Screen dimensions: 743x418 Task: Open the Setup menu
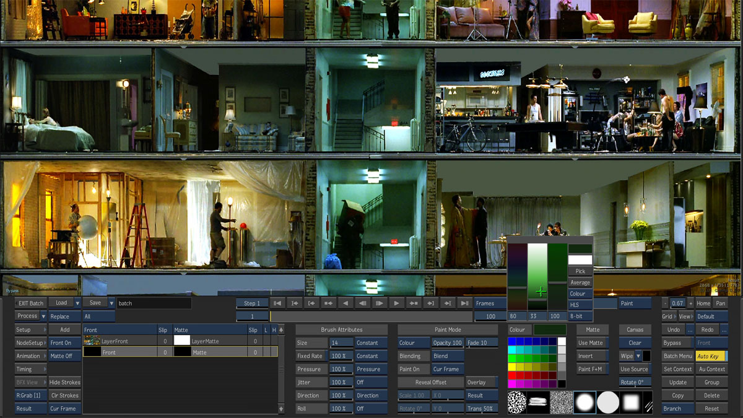point(31,330)
